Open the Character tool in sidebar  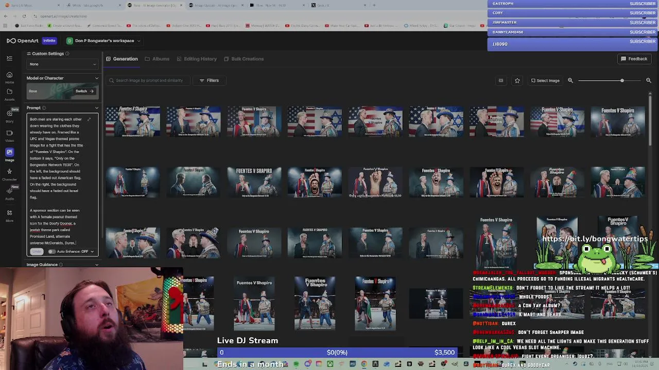click(9, 174)
